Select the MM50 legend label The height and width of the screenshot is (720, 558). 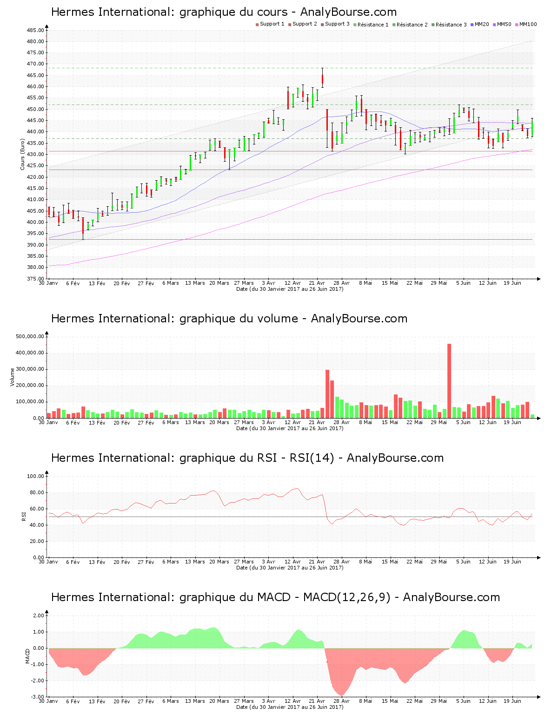pyautogui.click(x=504, y=24)
